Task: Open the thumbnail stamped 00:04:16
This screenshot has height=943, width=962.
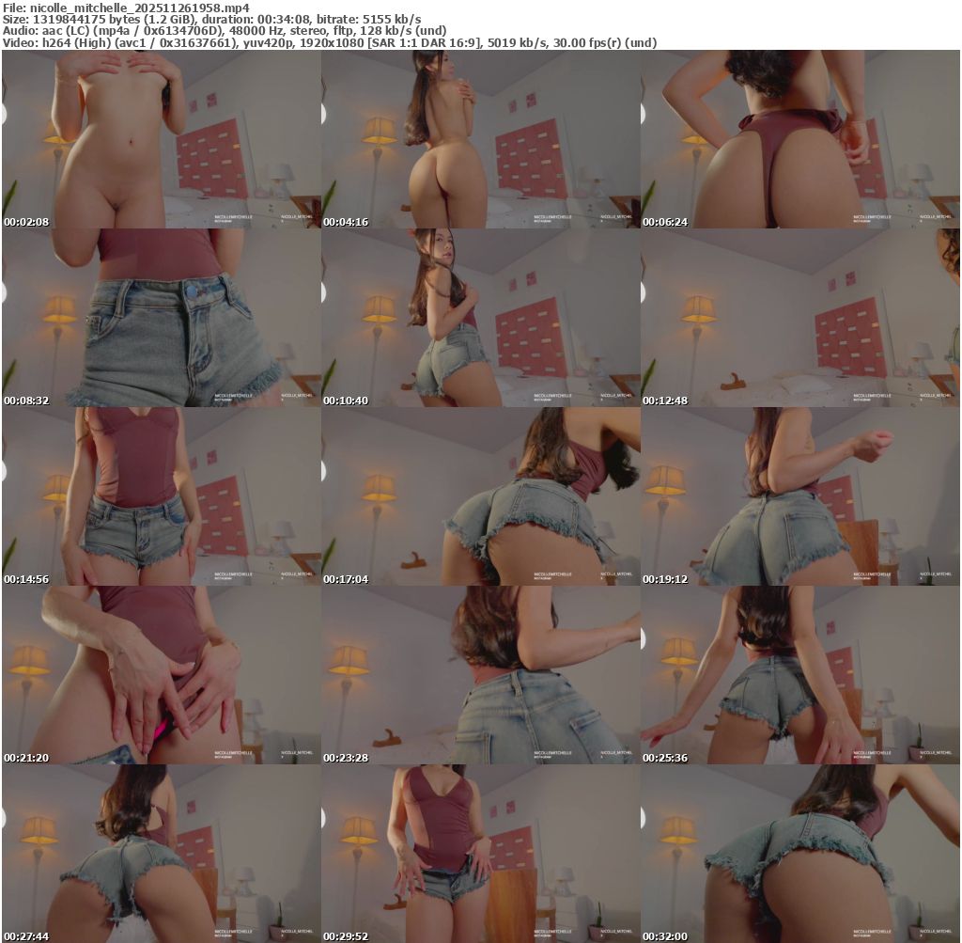Action: (x=481, y=139)
